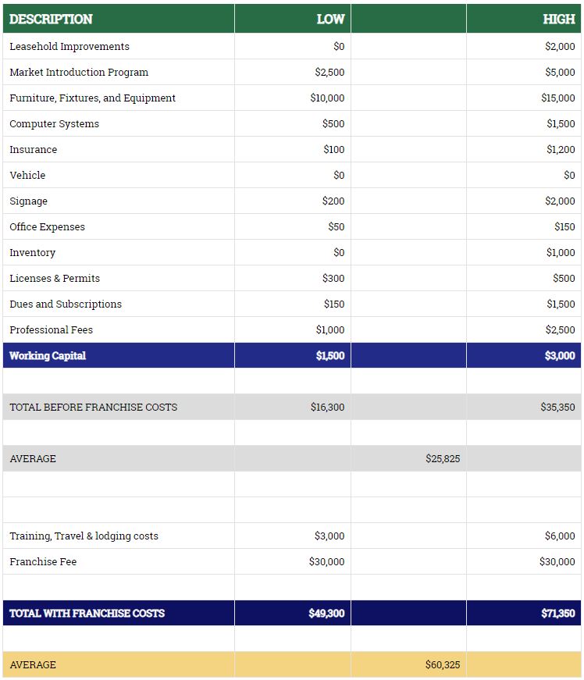Click the HIGH column header
This screenshot has height=680, width=584.
(559, 19)
